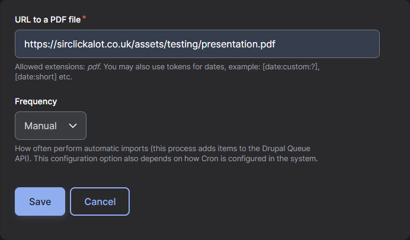Click 'Drupal Queue' in the Frequency description

point(286,149)
